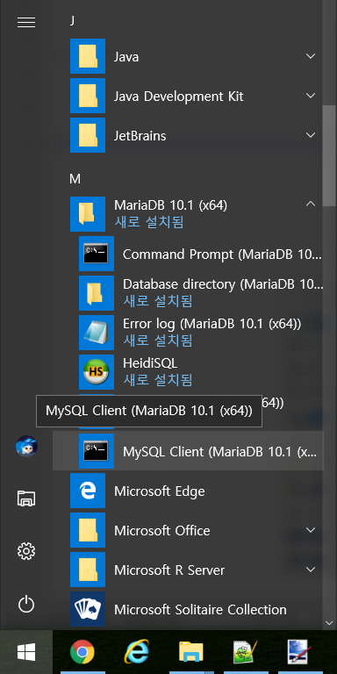
Task: Click the app list scrollbar down arrow
Action: [x=329, y=623]
